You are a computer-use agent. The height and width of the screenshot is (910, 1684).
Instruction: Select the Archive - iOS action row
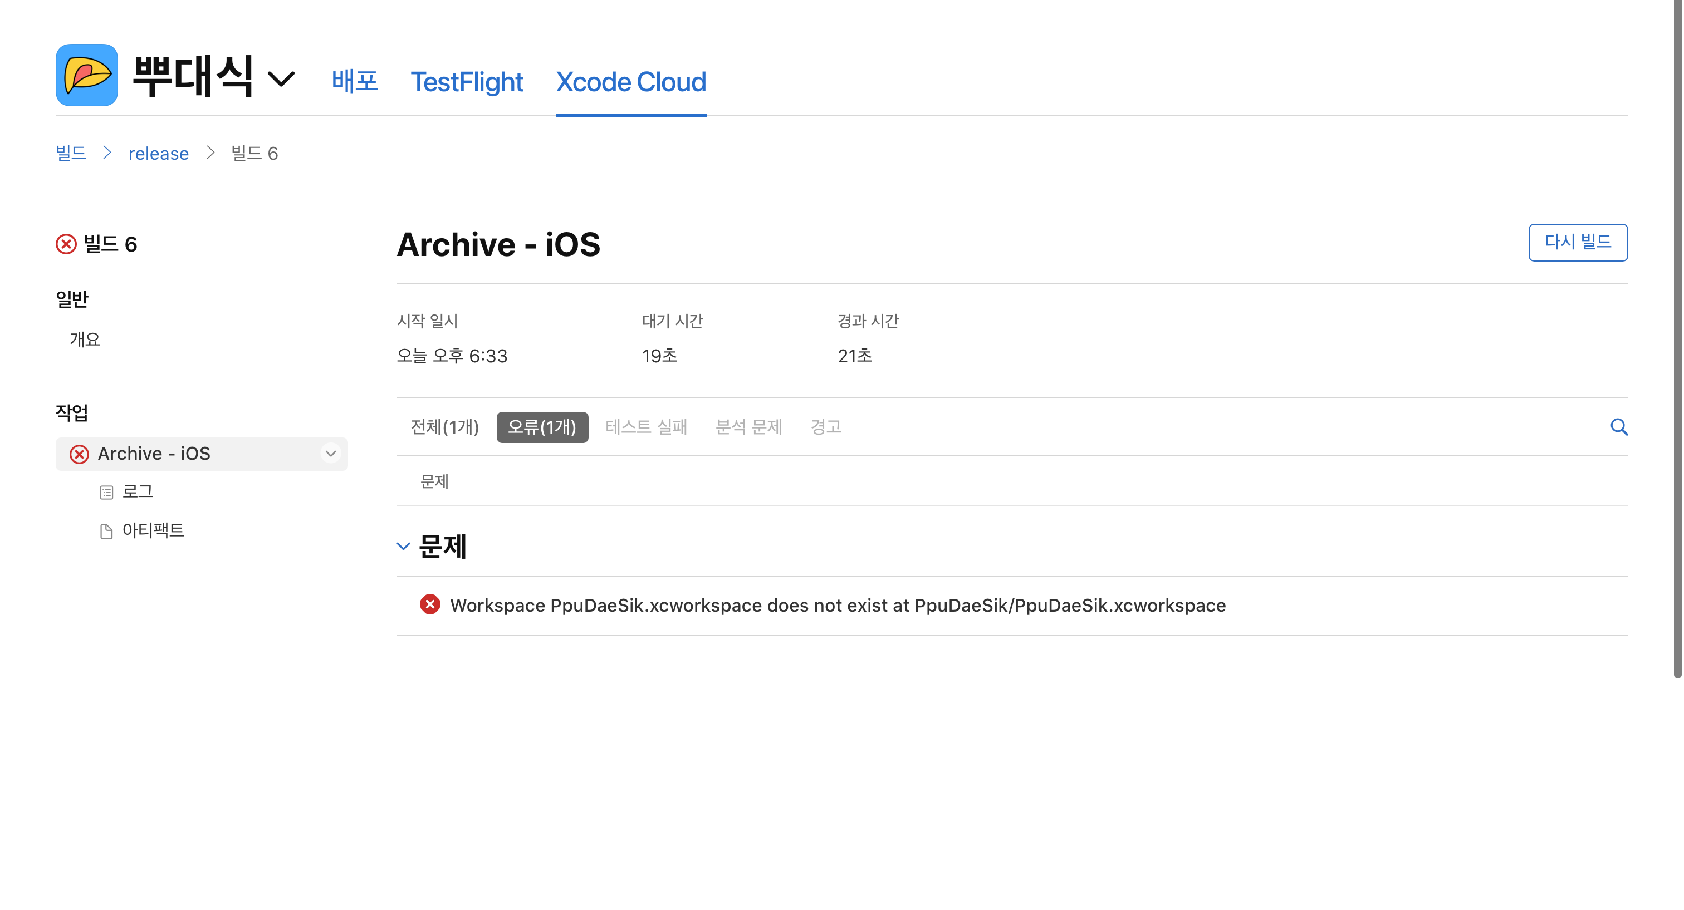tap(202, 454)
